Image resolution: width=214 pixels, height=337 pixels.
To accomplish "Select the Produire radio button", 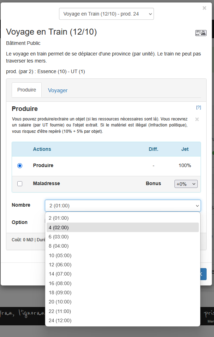I will [x=20, y=166].
